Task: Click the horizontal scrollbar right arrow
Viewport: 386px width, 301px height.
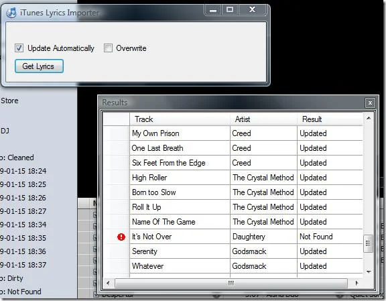Action: coord(357,283)
